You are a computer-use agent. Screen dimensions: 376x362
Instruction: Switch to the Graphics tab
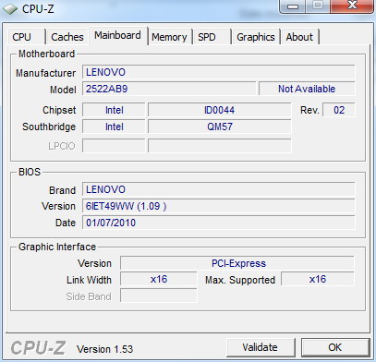click(256, 37)
